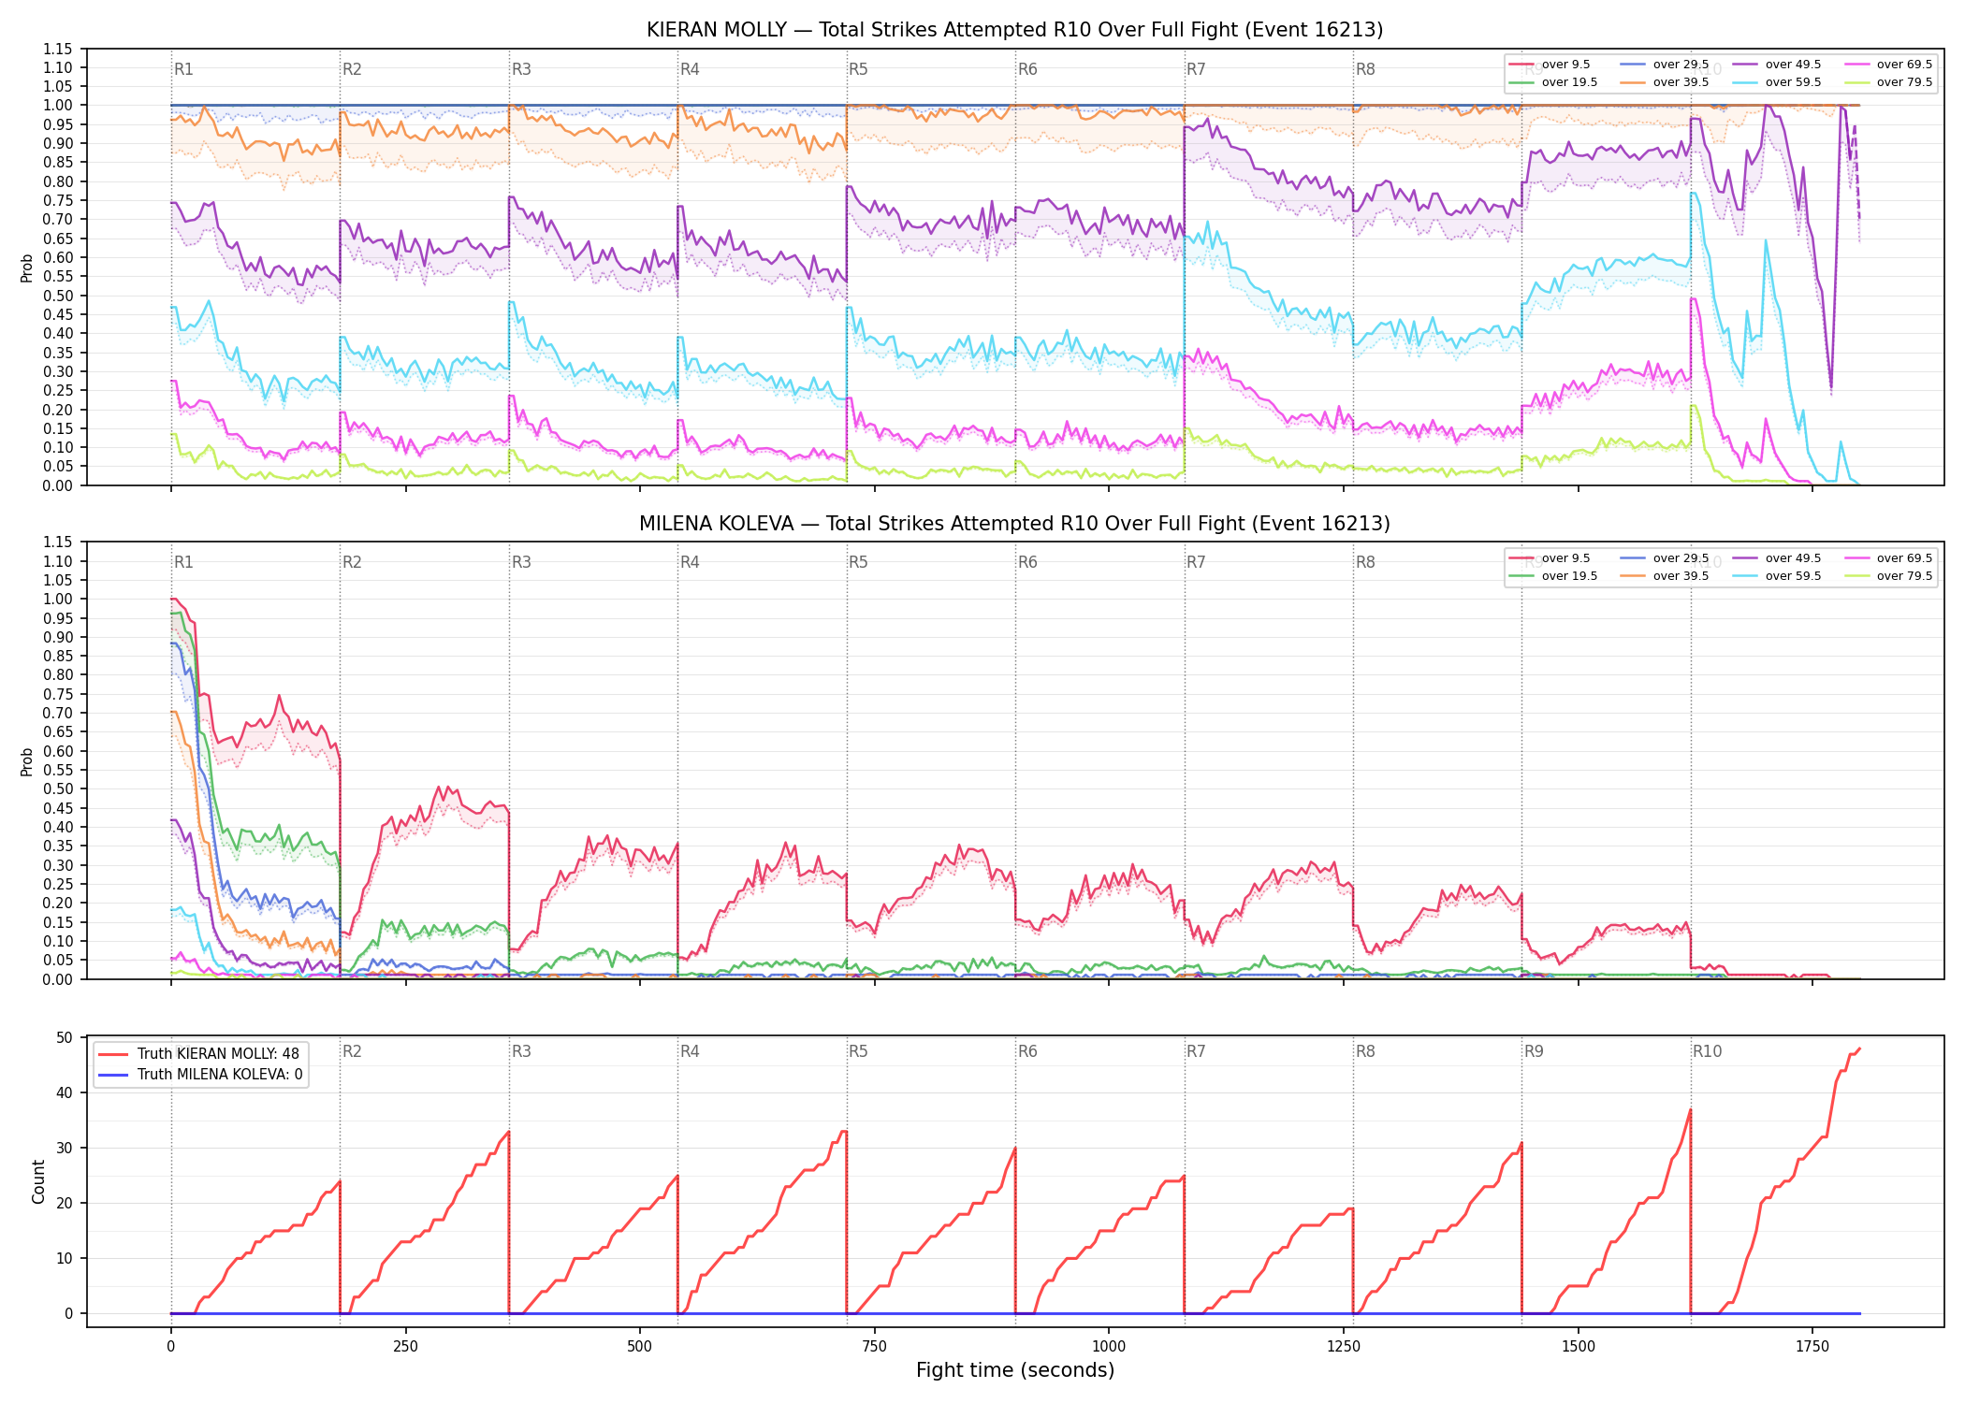Select 'over 9.5' legend entry in MILENA KOLEVA chart

[x=1550, y=558]
